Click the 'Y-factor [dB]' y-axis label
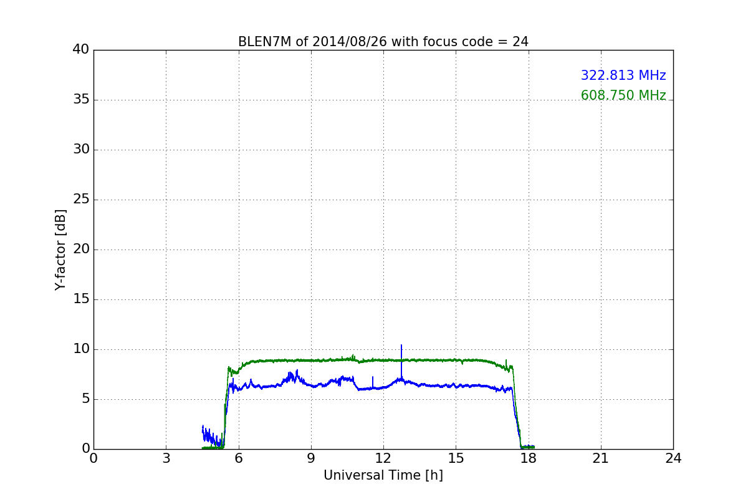 60,249
